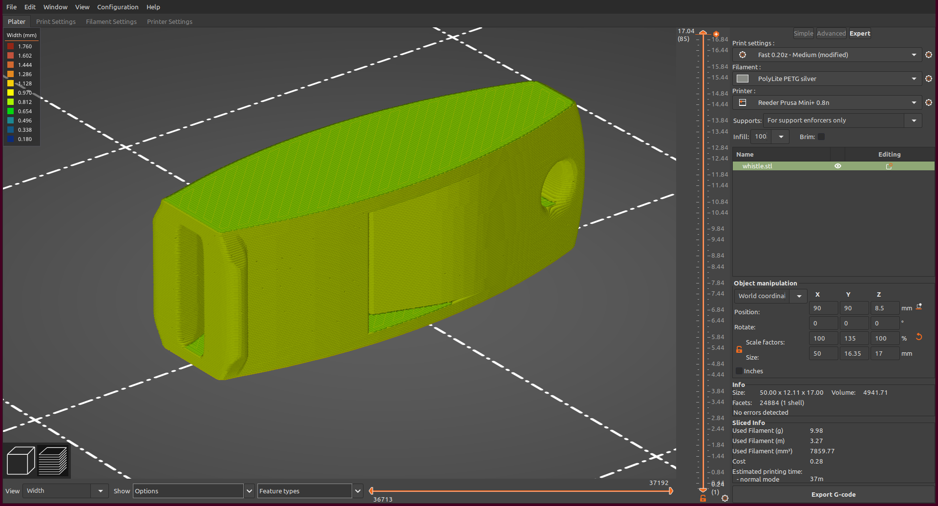
Task: Click the Position Z input field
Action: coord(885,308)
